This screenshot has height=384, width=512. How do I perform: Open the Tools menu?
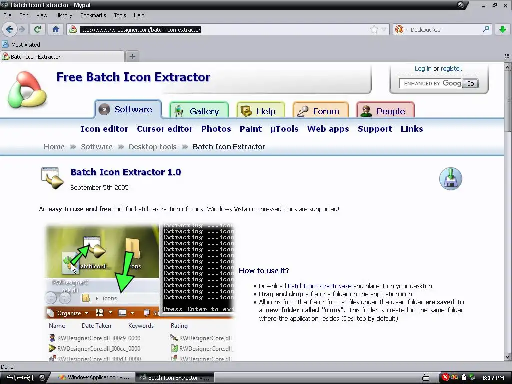click(120, 15)
